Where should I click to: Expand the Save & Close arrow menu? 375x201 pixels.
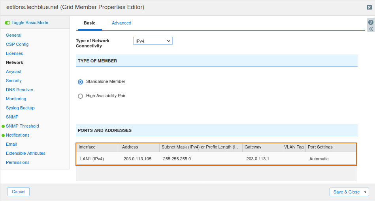tap(365, 192)
